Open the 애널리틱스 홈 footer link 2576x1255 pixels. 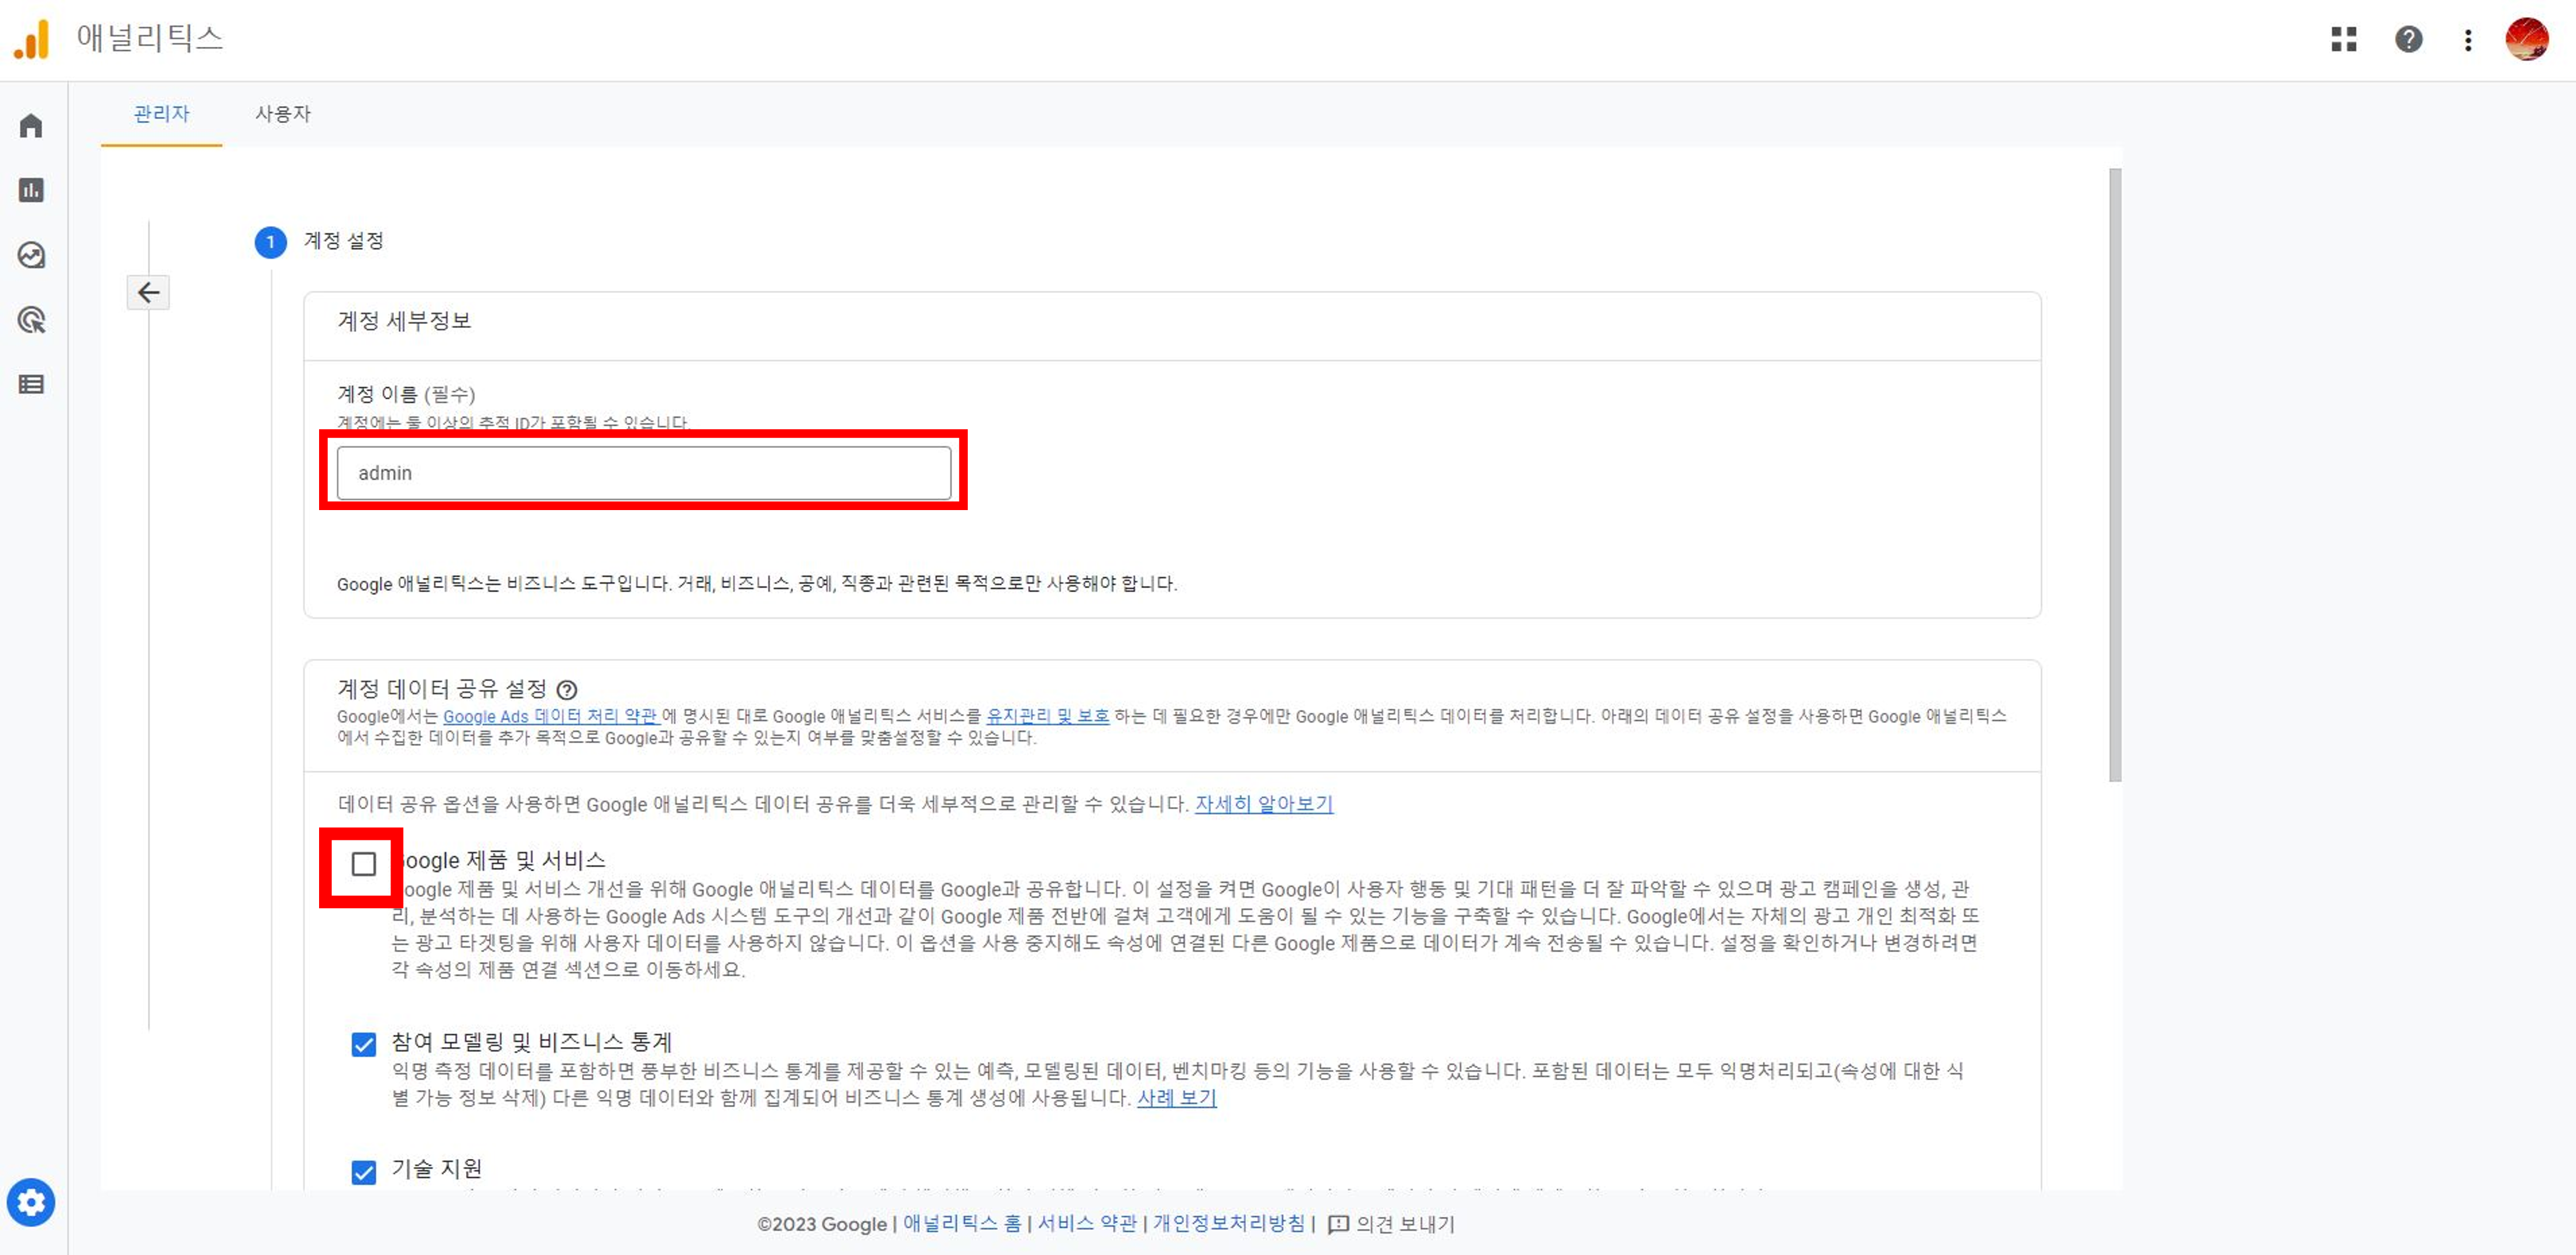coord(962,1224)
